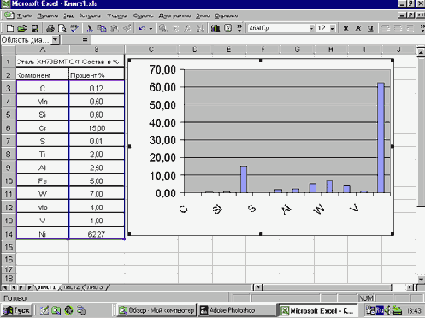Switch to the Лист 3 sheet tab
Viewport: 425px width, 318px height.
(x=95, y=287)
